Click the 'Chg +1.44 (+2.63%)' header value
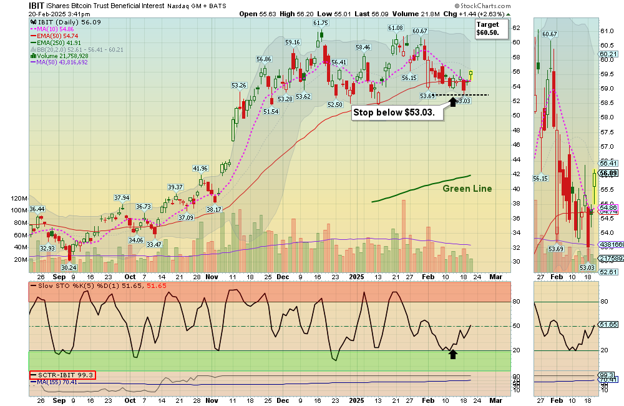Screen dimensions: 624x406 coord(474,14)
